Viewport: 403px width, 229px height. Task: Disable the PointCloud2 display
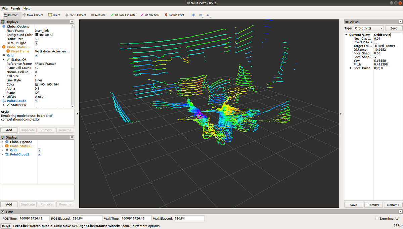point(39,154)
